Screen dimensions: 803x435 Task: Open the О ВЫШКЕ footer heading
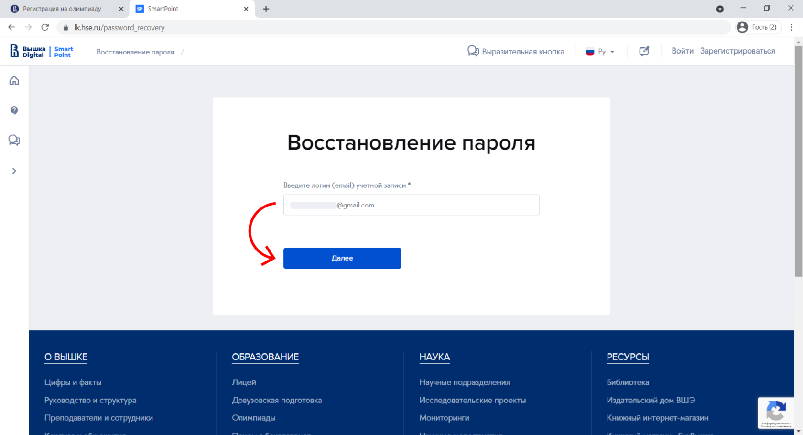tap(66, 357)
